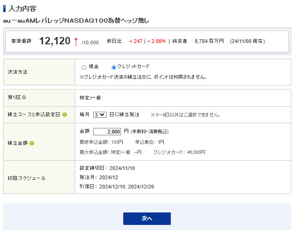Click the 決済方法 row label
295x230 pixels.
[x=18, y=72]
